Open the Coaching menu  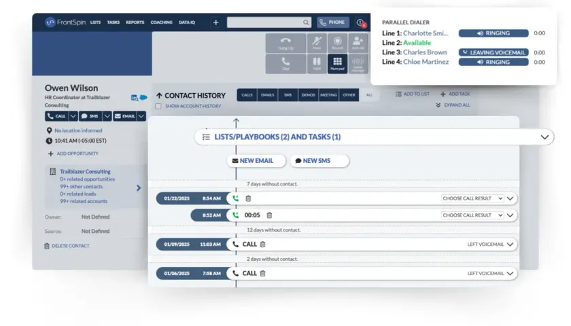tap(161, 22)
